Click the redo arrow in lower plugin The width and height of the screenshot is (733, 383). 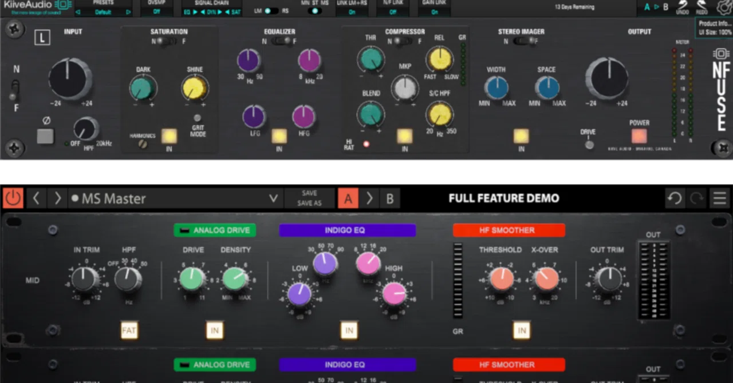[x=696, y=198]
